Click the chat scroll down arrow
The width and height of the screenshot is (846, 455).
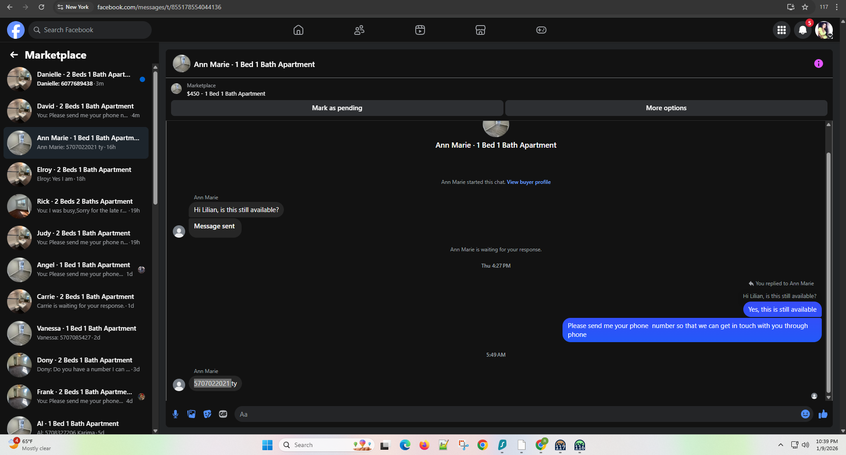828,397
